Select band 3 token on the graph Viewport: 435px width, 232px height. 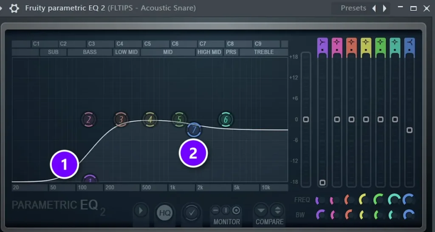click(x=121, y=119)
